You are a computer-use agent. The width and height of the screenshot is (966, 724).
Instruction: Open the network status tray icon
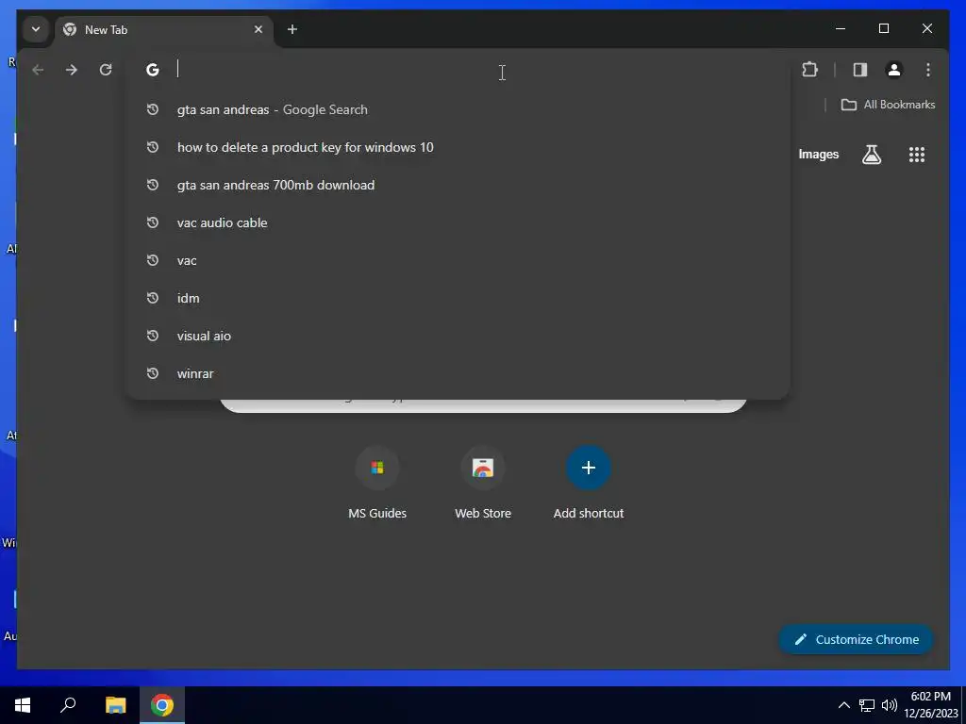(x=867, y=705)
